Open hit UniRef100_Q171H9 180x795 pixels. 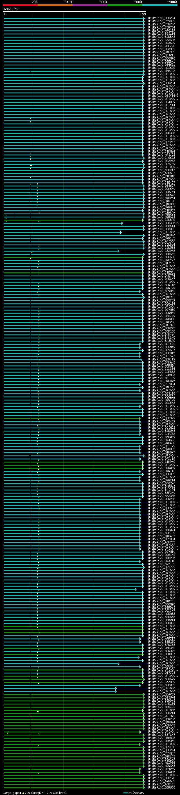(161, 263)
